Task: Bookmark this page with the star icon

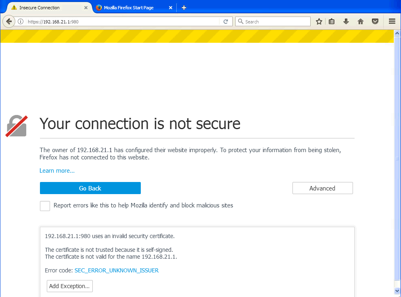Action: click(319, 22)
